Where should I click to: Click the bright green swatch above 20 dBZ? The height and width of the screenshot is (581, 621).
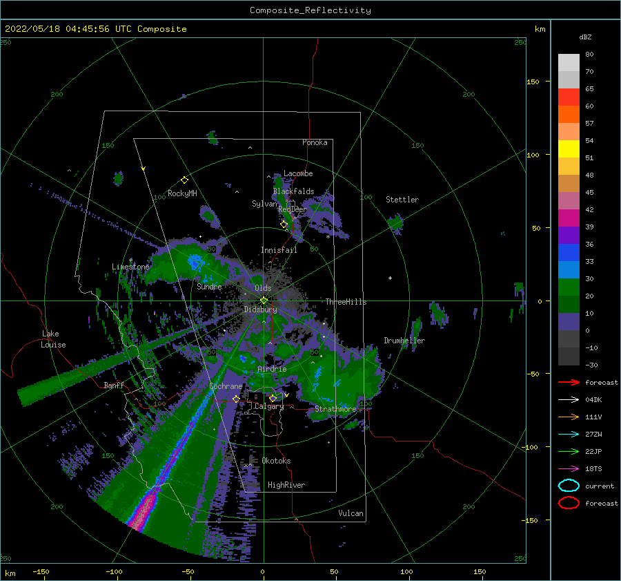569,287
